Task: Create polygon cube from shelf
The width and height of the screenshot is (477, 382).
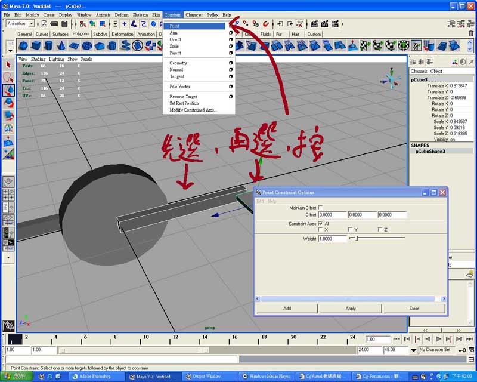Action: click(x=36, y=46)
